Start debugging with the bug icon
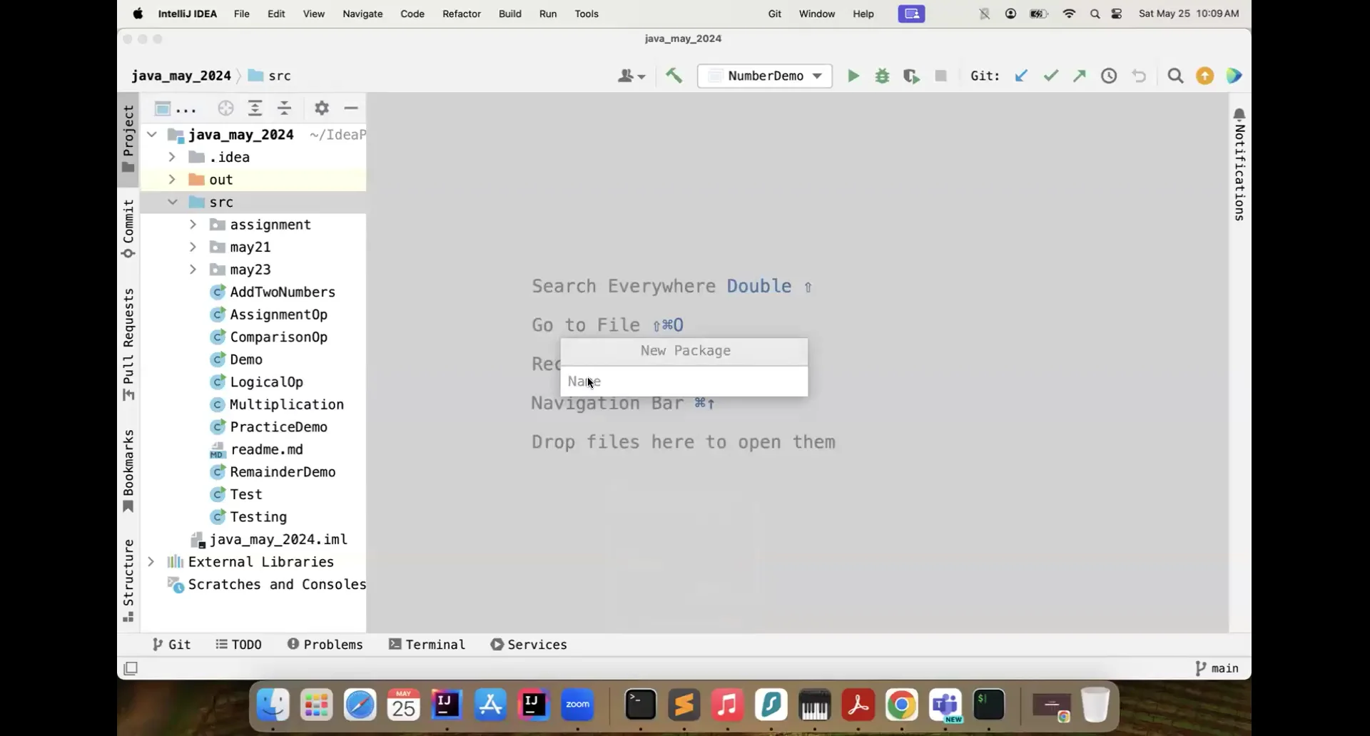1370x736 pixels. (883, 76)
